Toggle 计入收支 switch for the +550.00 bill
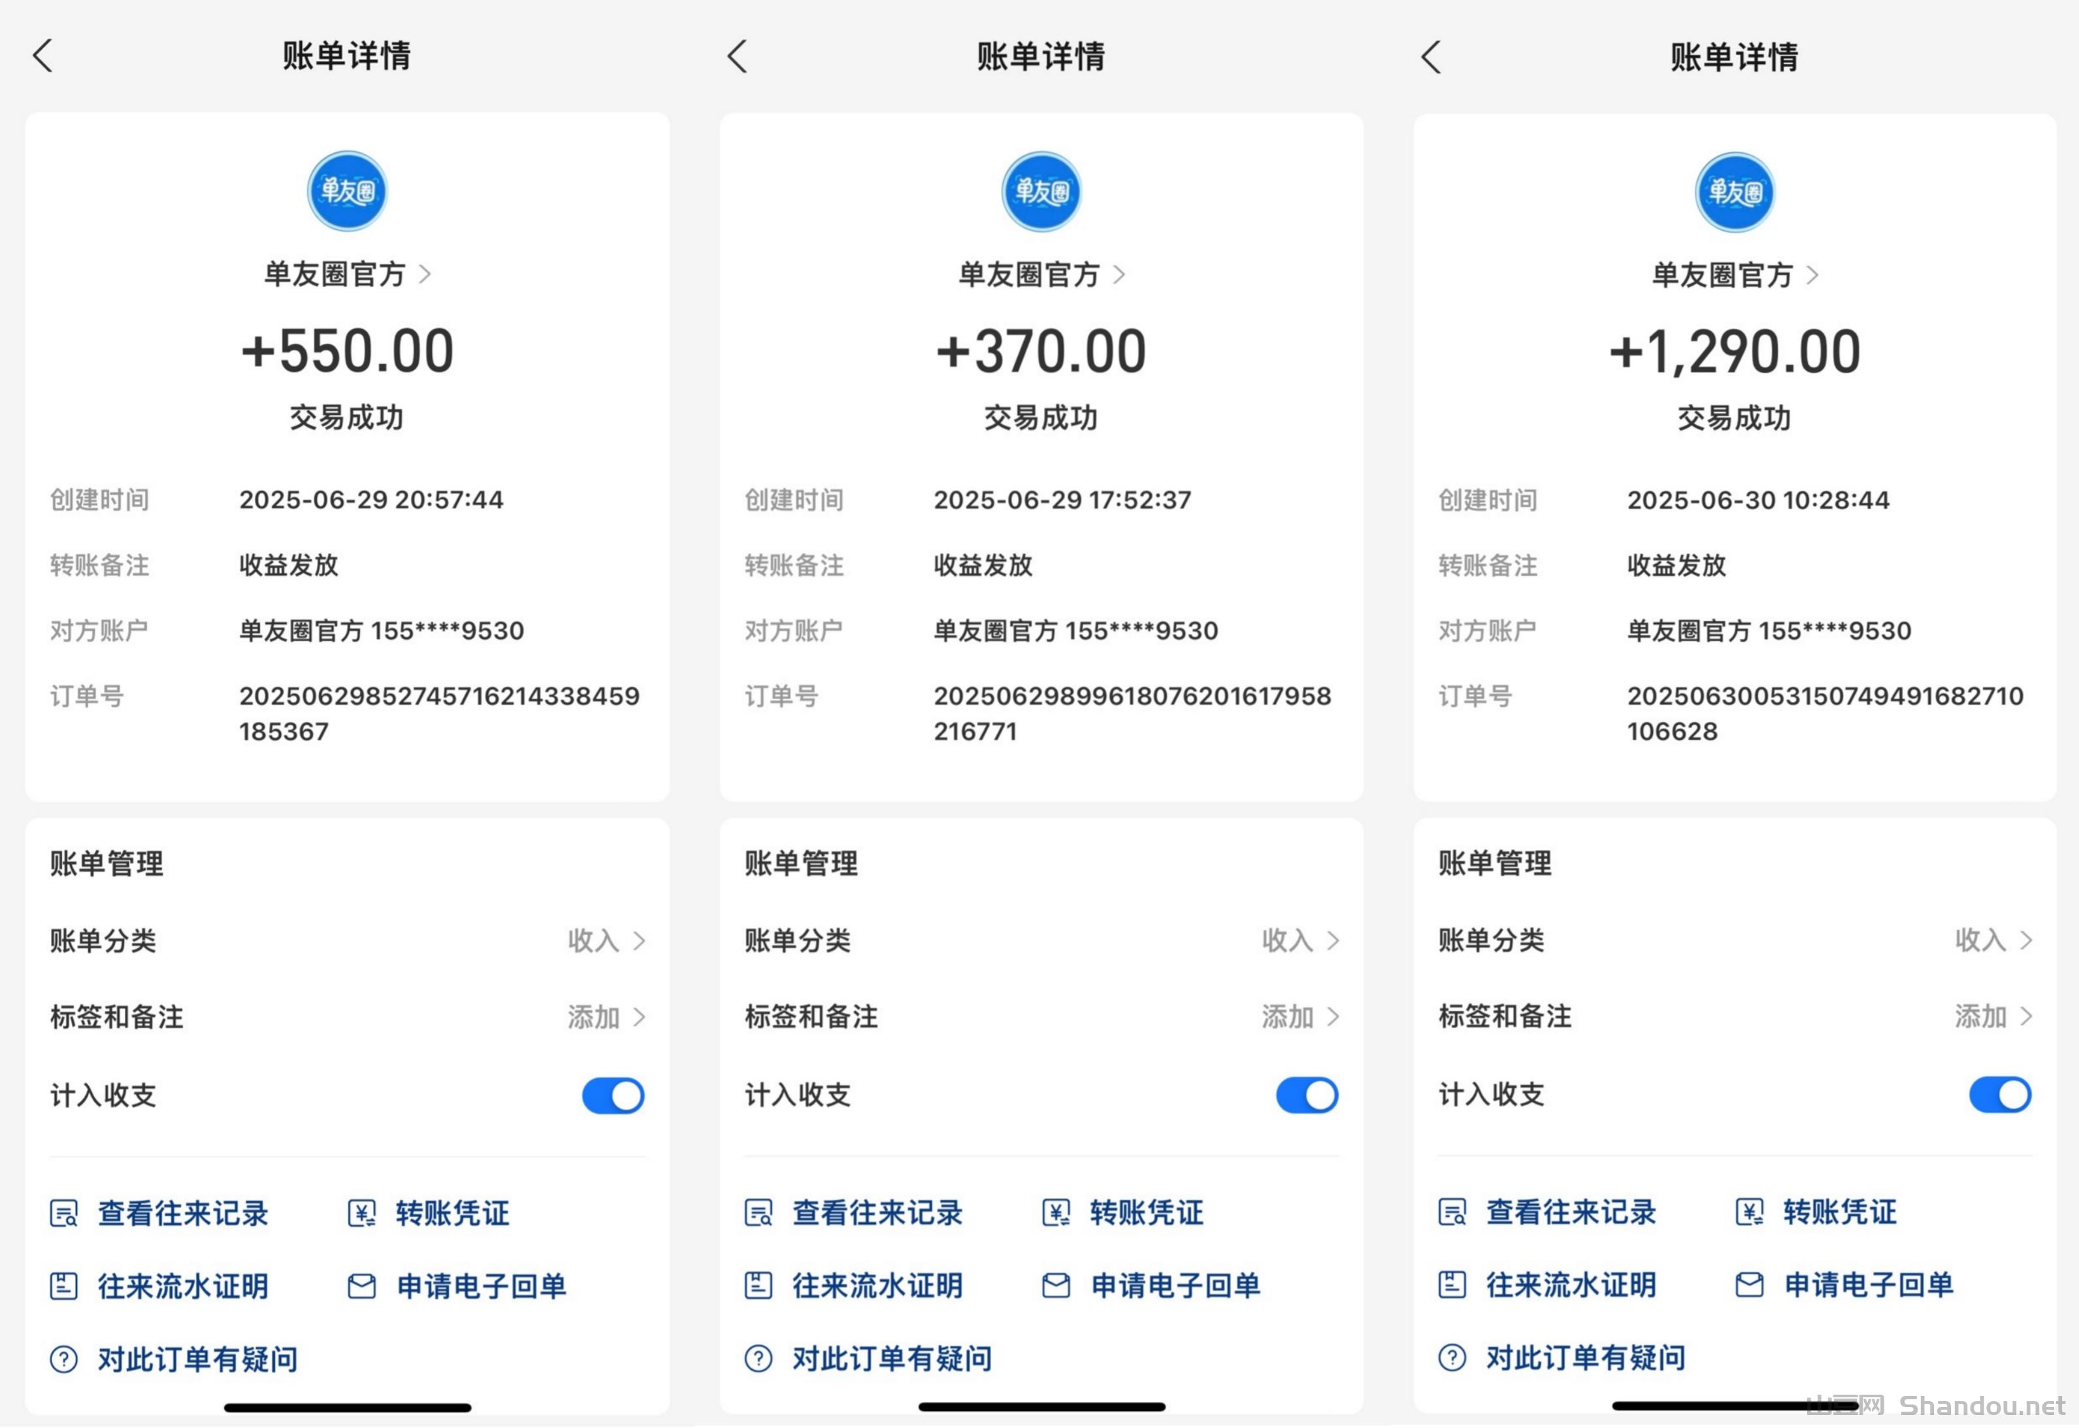The height and width of the screenshot is (1428, 2079). point(613,1095)
